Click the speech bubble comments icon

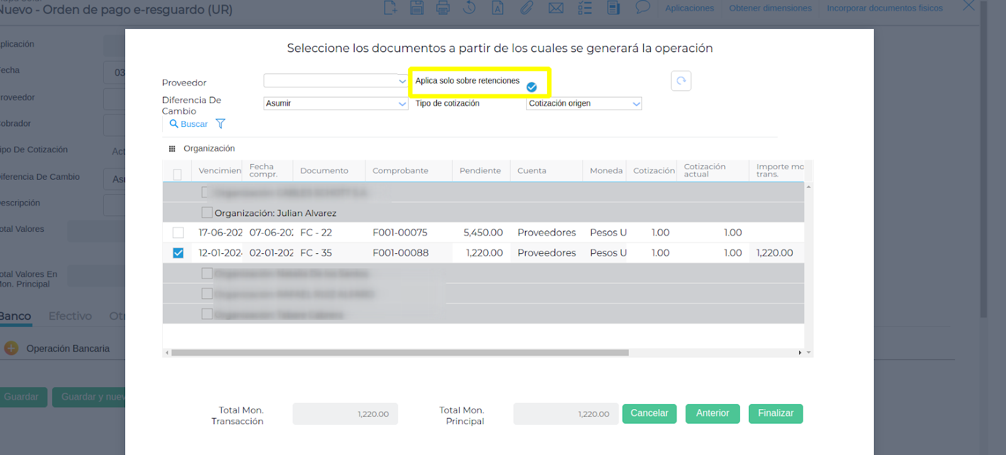[643, 8]
